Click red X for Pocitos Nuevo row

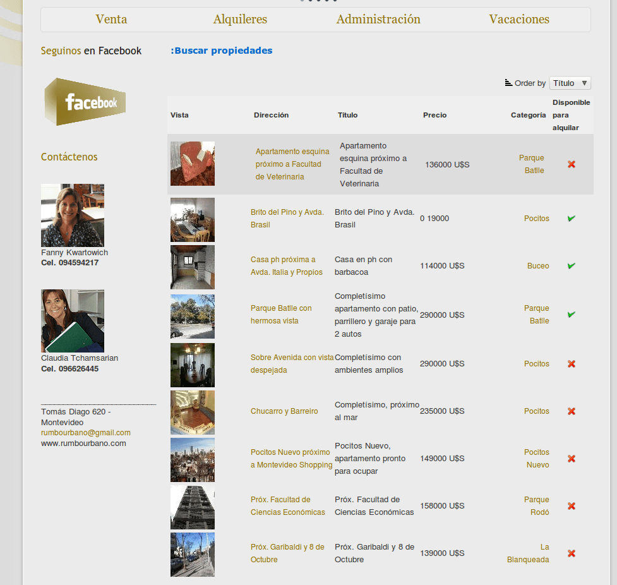572,459
